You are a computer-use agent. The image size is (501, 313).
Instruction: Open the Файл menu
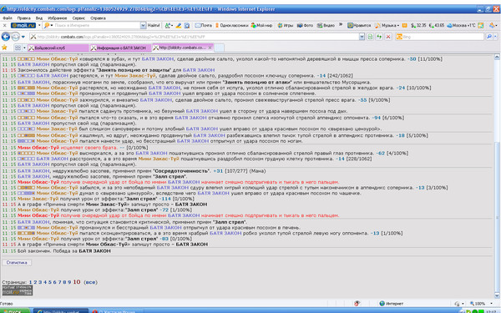point(8,18)
